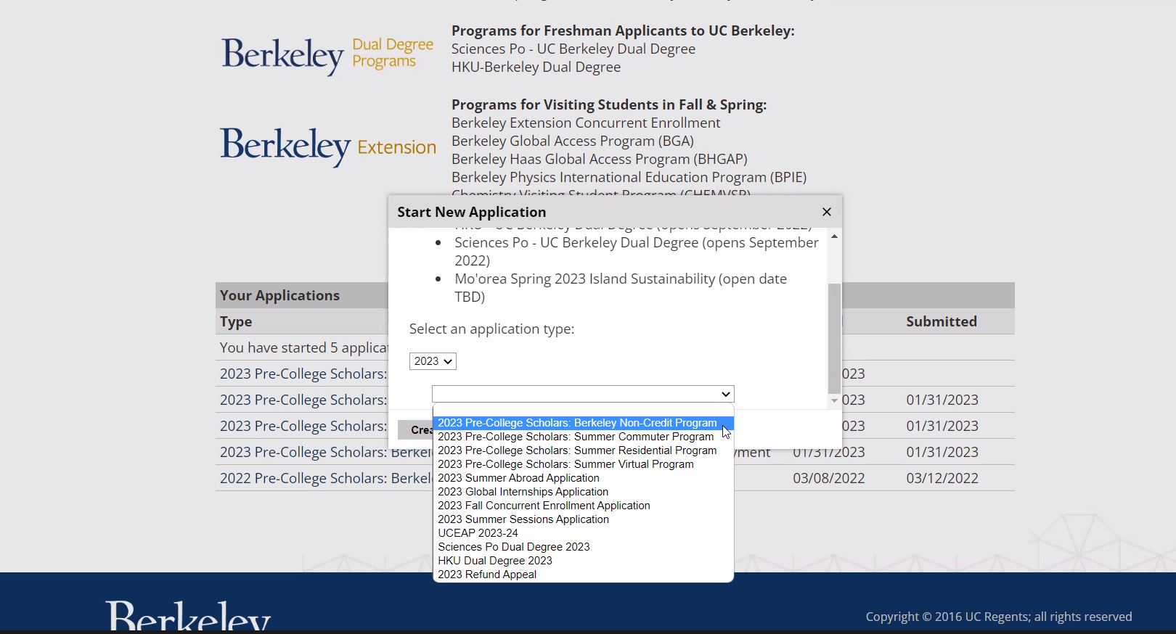Click Your Applications heading

(279, 295)
